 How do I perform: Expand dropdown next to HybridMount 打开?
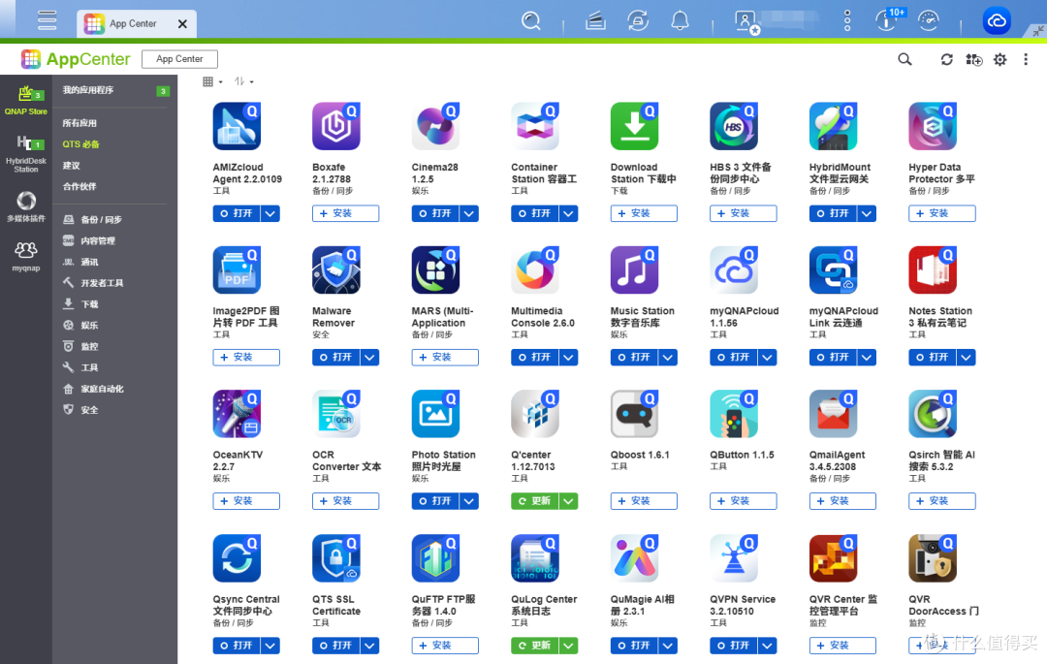(x=867, y=213)
